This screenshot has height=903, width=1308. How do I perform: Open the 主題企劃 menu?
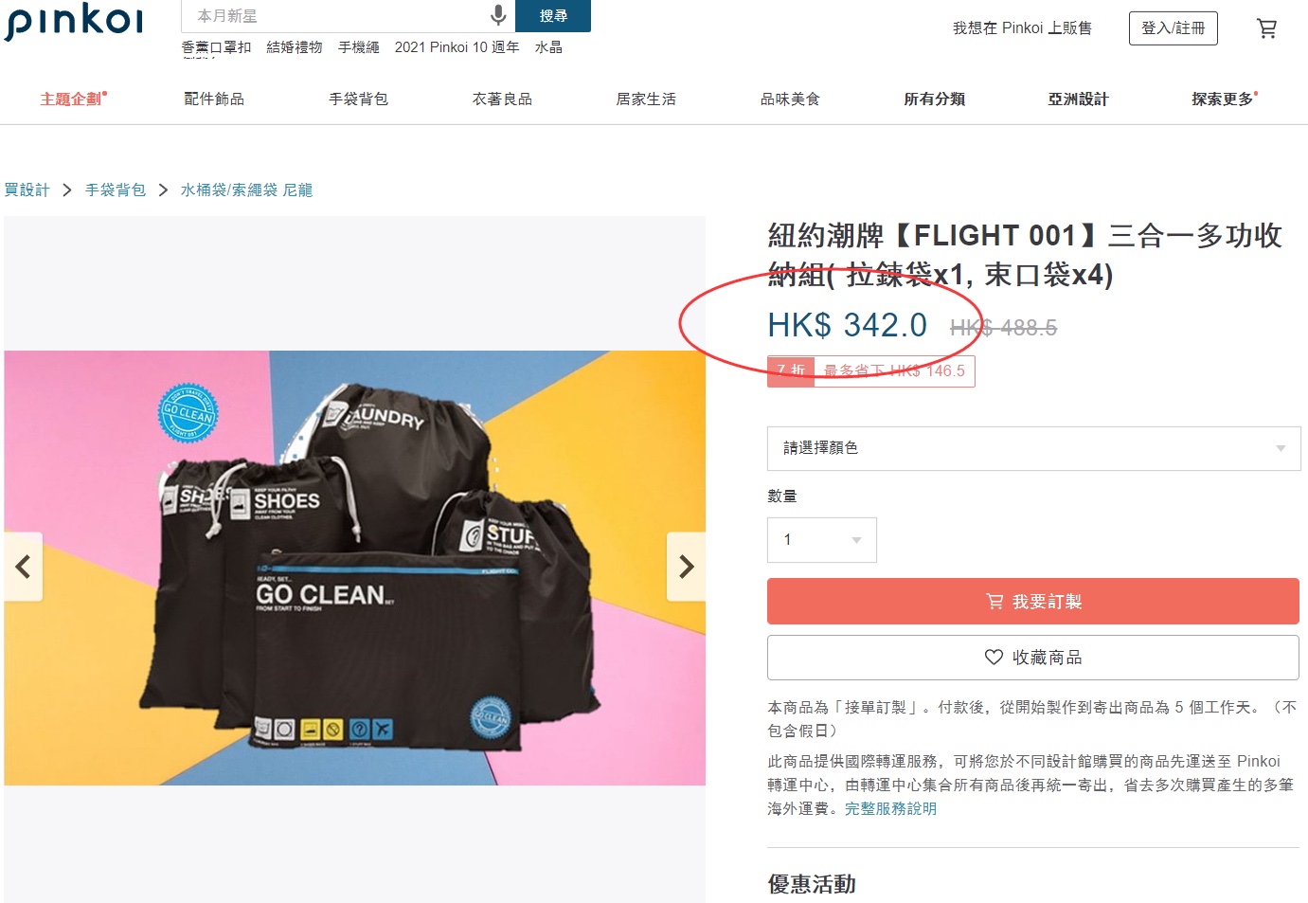[73, 99]
